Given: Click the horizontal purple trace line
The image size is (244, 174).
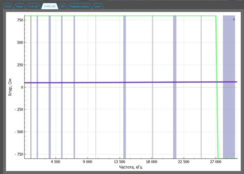Looking at the screenshot, I should 114,82.
